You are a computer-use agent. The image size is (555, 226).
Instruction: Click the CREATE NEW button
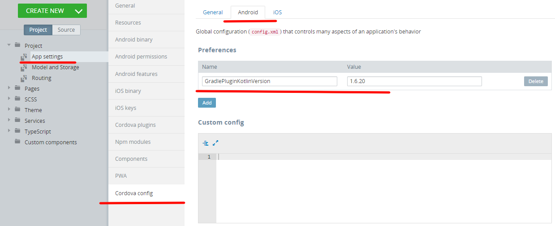[52, 11]
